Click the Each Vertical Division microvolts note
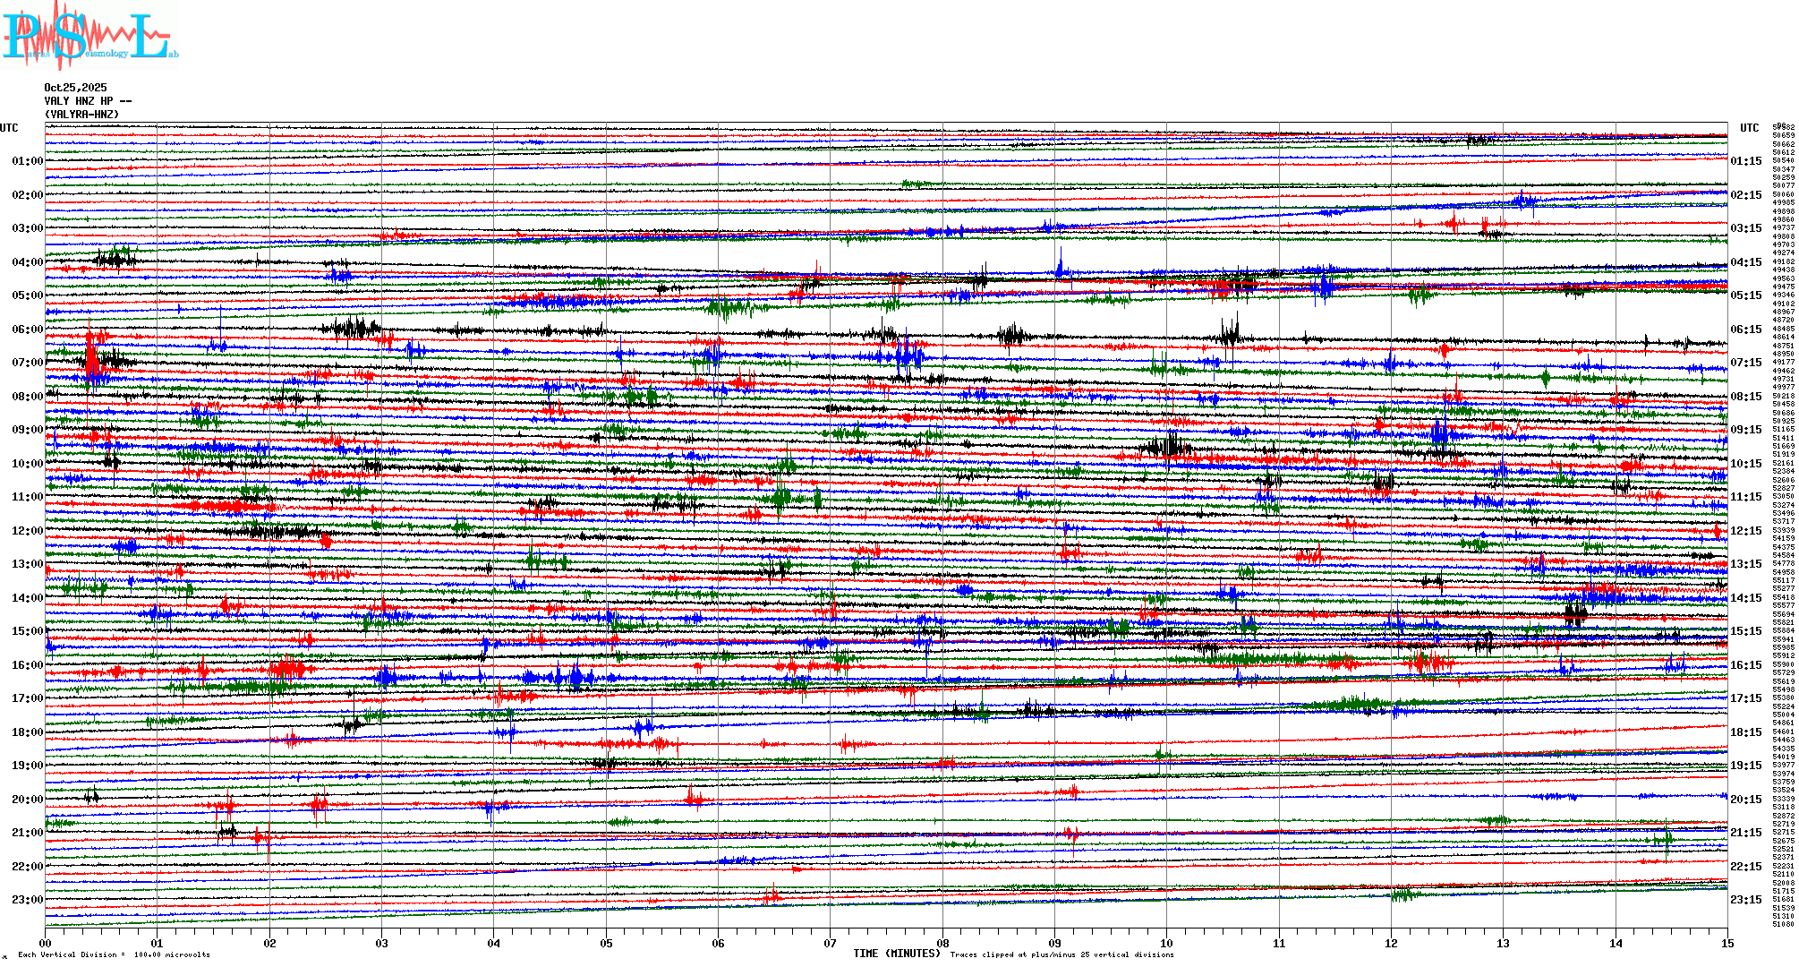This screenshot has height=967, width=1799. [x=114, y=954]
